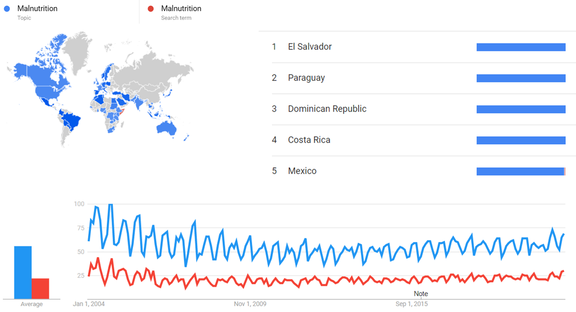This screenshot has height=312, width=576.
Task: Click El Salvador's blue interest bar
Action: [521, 47]
